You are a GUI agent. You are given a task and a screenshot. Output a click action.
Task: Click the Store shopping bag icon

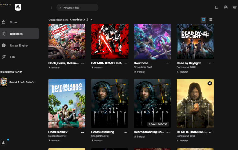[4, 22]
